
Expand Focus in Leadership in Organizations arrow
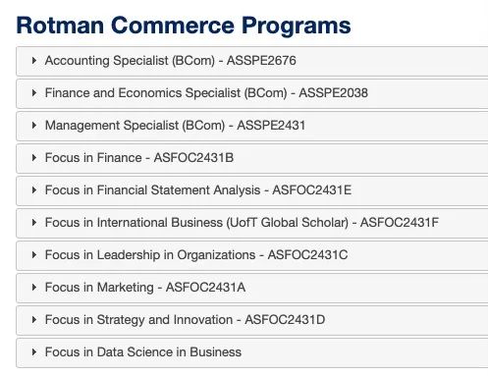34,255
